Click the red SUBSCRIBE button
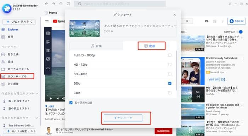248x136 pixels. coord(163,131)
